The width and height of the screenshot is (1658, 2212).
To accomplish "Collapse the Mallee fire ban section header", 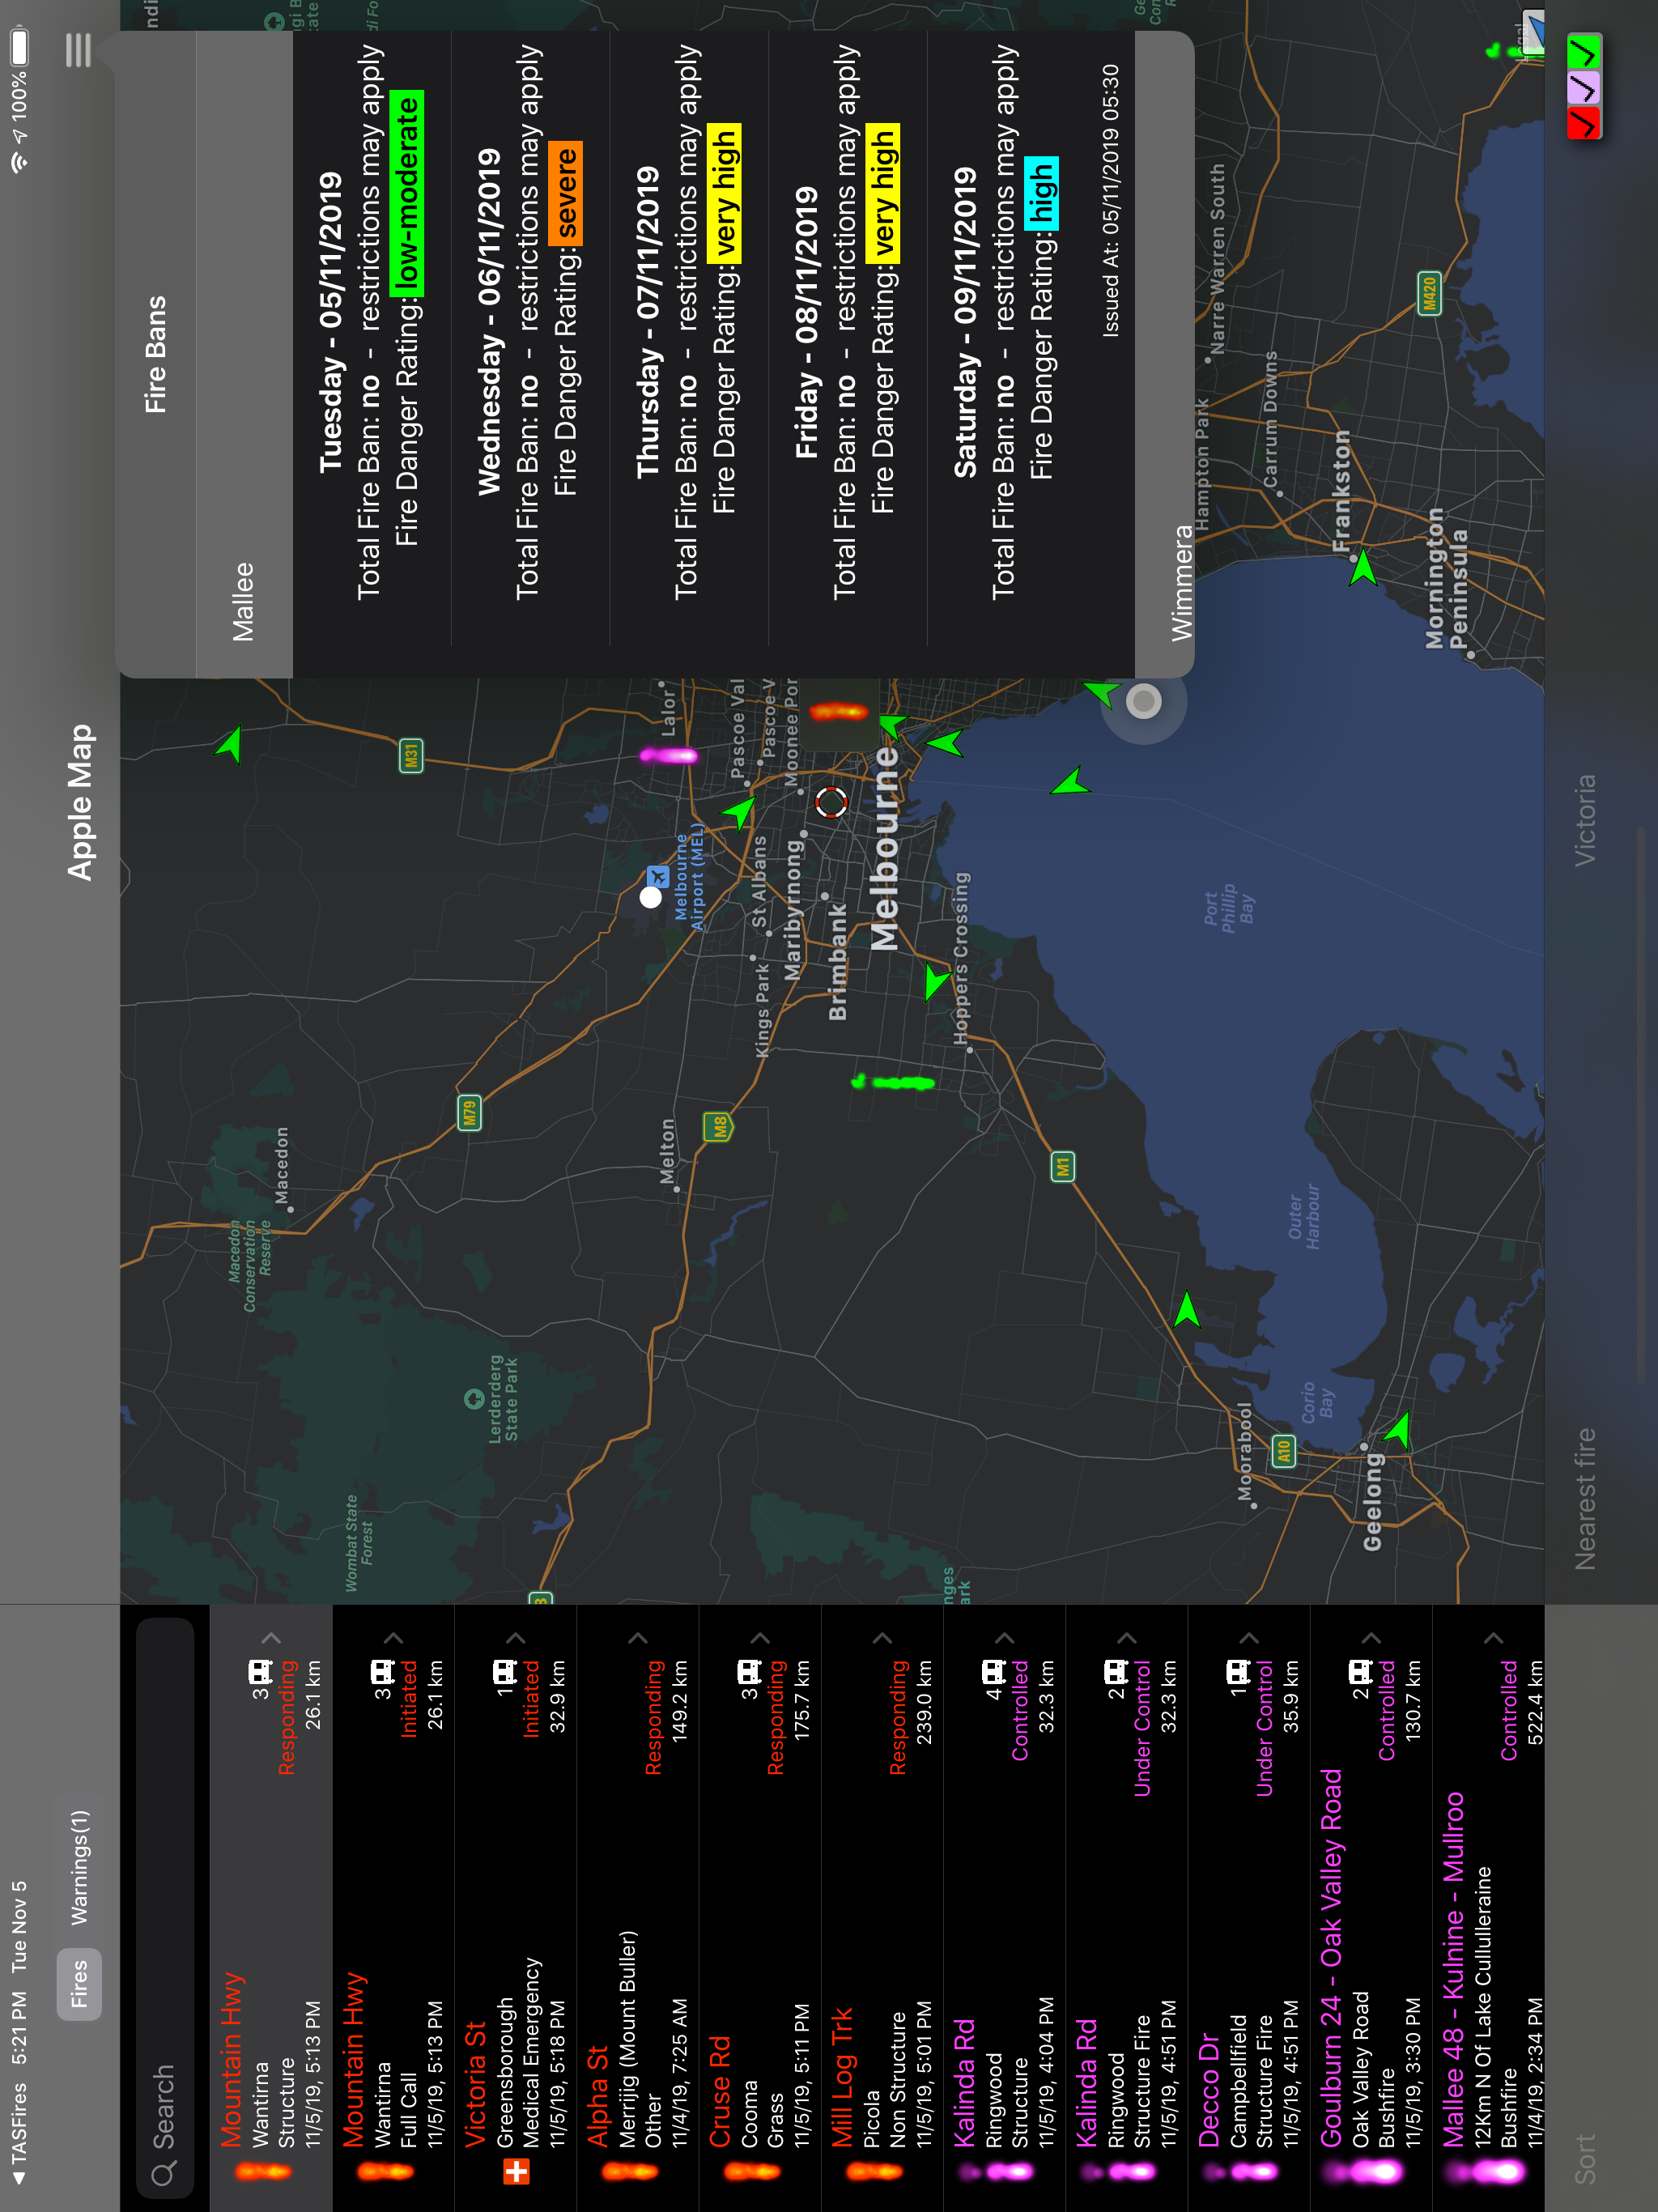I will [x=244, y=354].
